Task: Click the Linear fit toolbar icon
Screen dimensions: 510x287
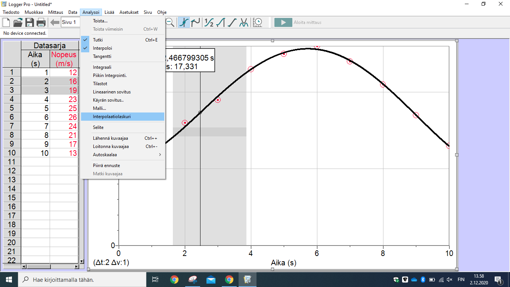Action: coord(232,22)
